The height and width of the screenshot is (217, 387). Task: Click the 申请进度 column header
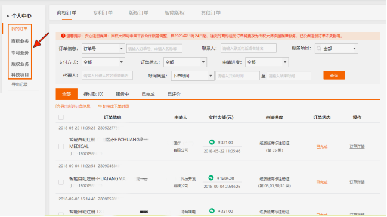(x=274, y=118)
